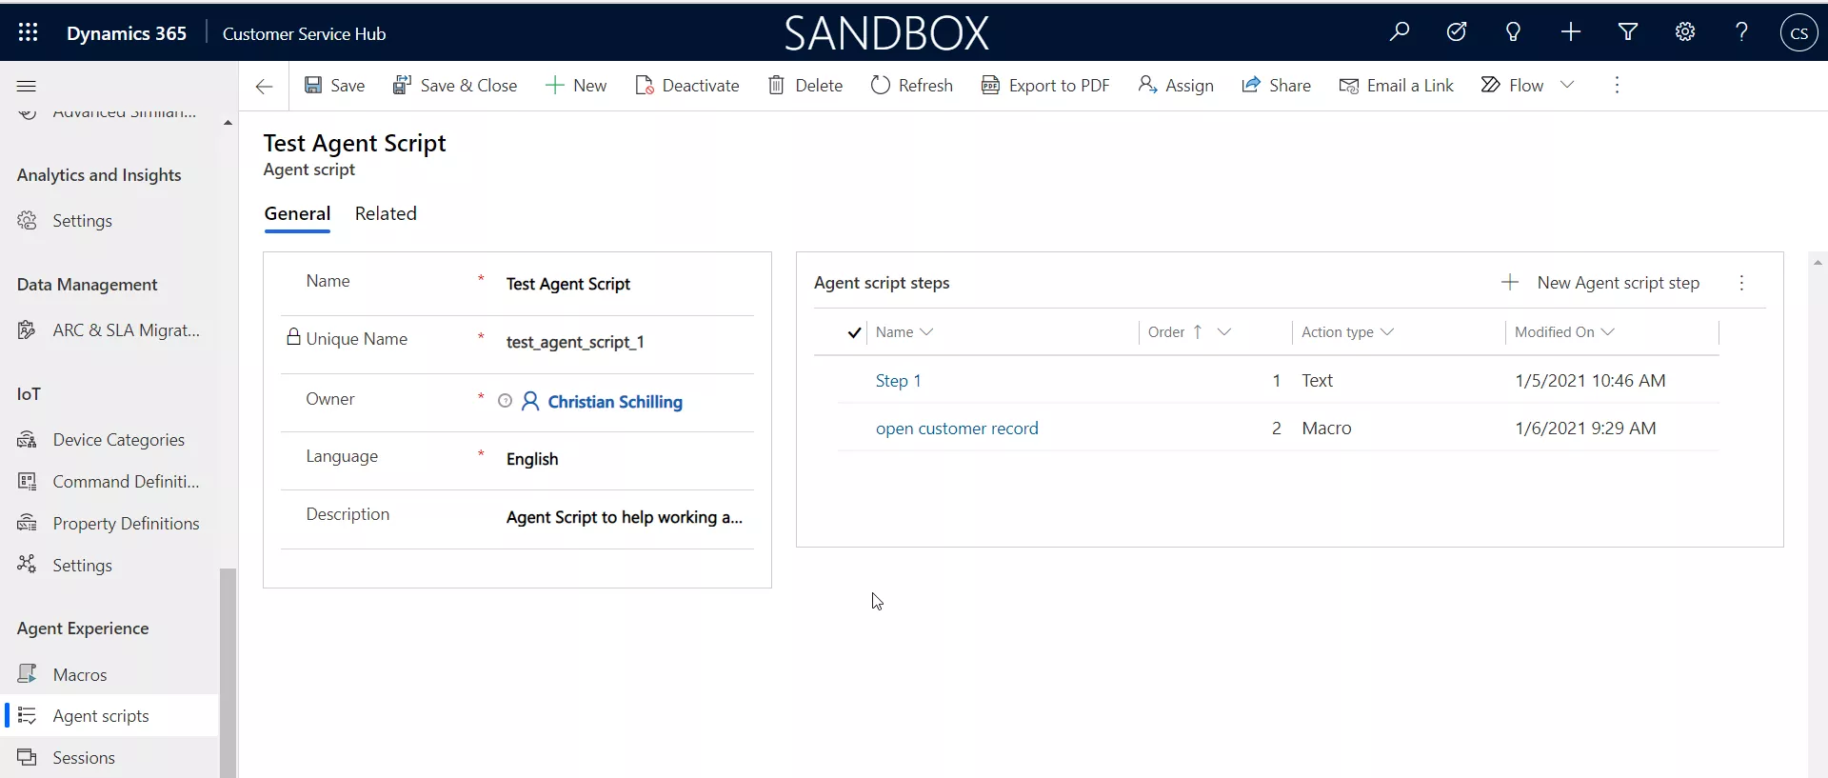Click the sidebar vertical scrollbar

(228, 667)
